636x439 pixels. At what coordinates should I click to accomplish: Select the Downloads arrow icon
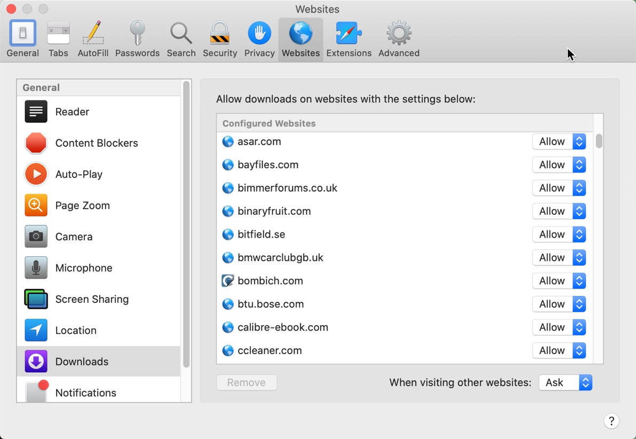(36, 362)
